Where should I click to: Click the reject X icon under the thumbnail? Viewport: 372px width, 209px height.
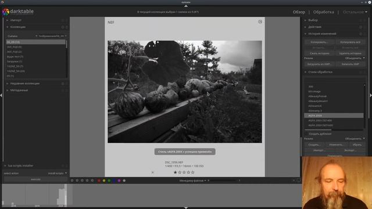152,172
